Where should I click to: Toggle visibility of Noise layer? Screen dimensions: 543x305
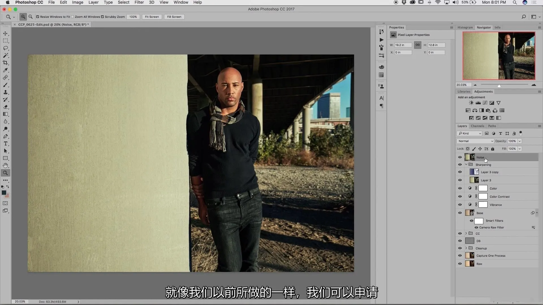(x=460, y=157)
